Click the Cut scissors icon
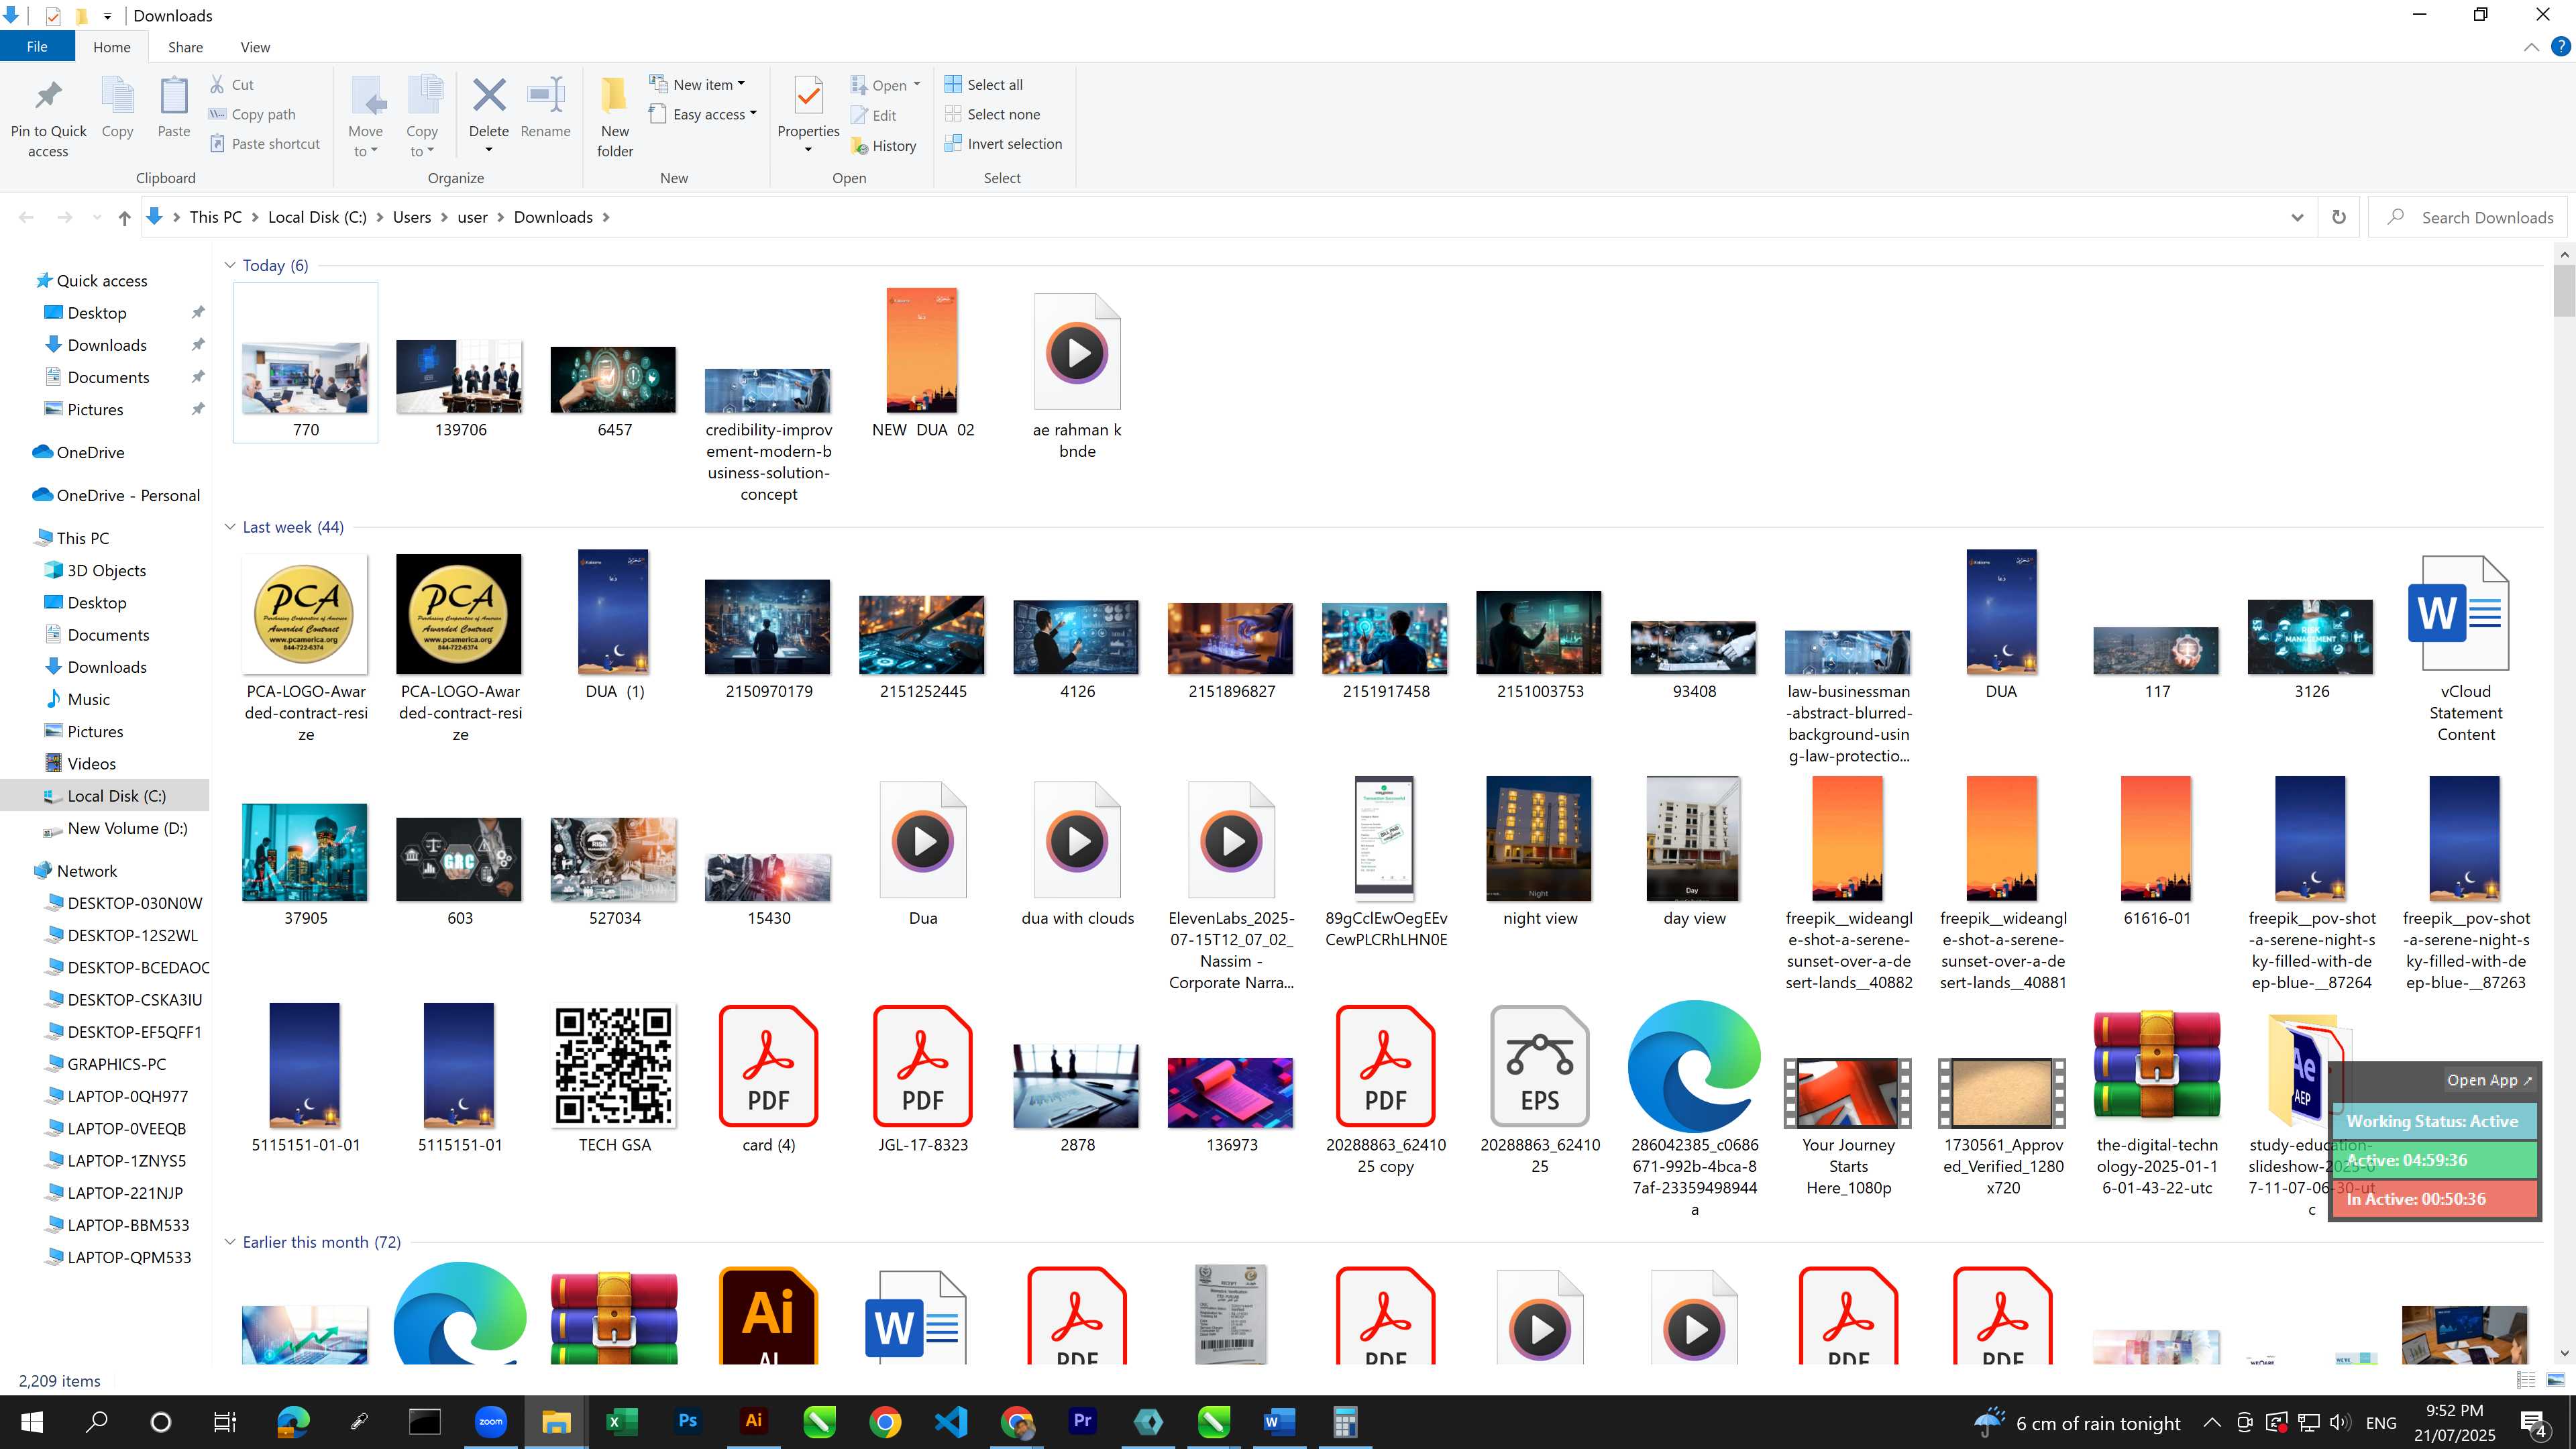 [217, 84]
